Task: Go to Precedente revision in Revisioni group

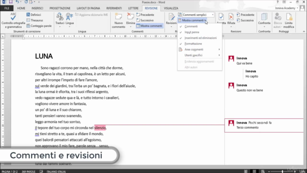Action: (246, 15)
